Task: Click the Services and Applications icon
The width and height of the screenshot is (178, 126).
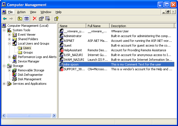Action: tap(9, 84)
